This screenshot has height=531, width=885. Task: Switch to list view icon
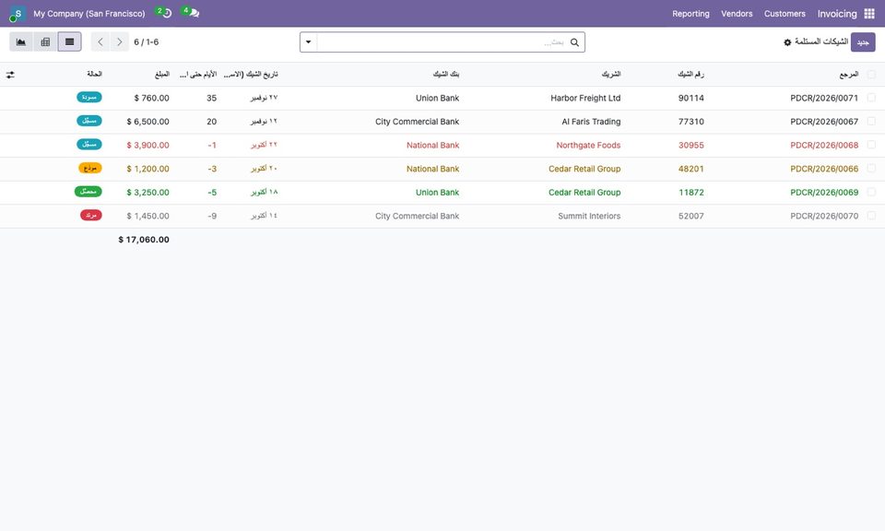pos(69,41)
